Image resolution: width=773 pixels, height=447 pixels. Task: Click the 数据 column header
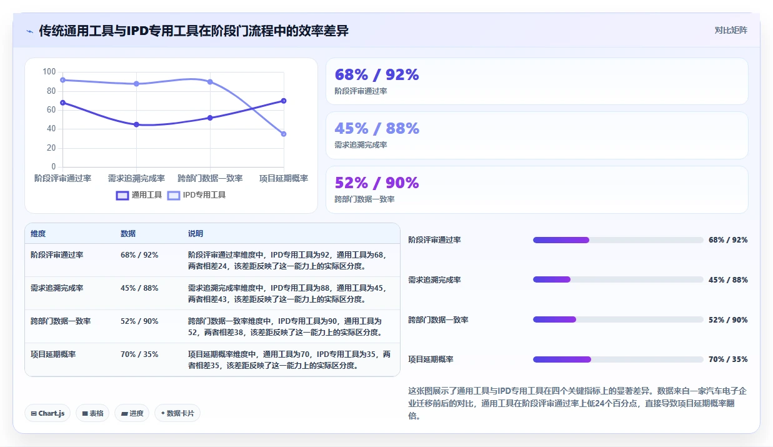pyautogui.click(x=128, y=234)
